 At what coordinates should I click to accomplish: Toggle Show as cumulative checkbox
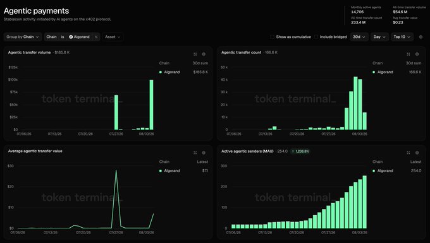[272, 37]
